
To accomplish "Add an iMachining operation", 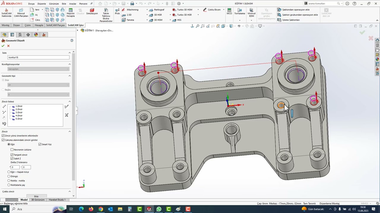I will coord(130,10).
